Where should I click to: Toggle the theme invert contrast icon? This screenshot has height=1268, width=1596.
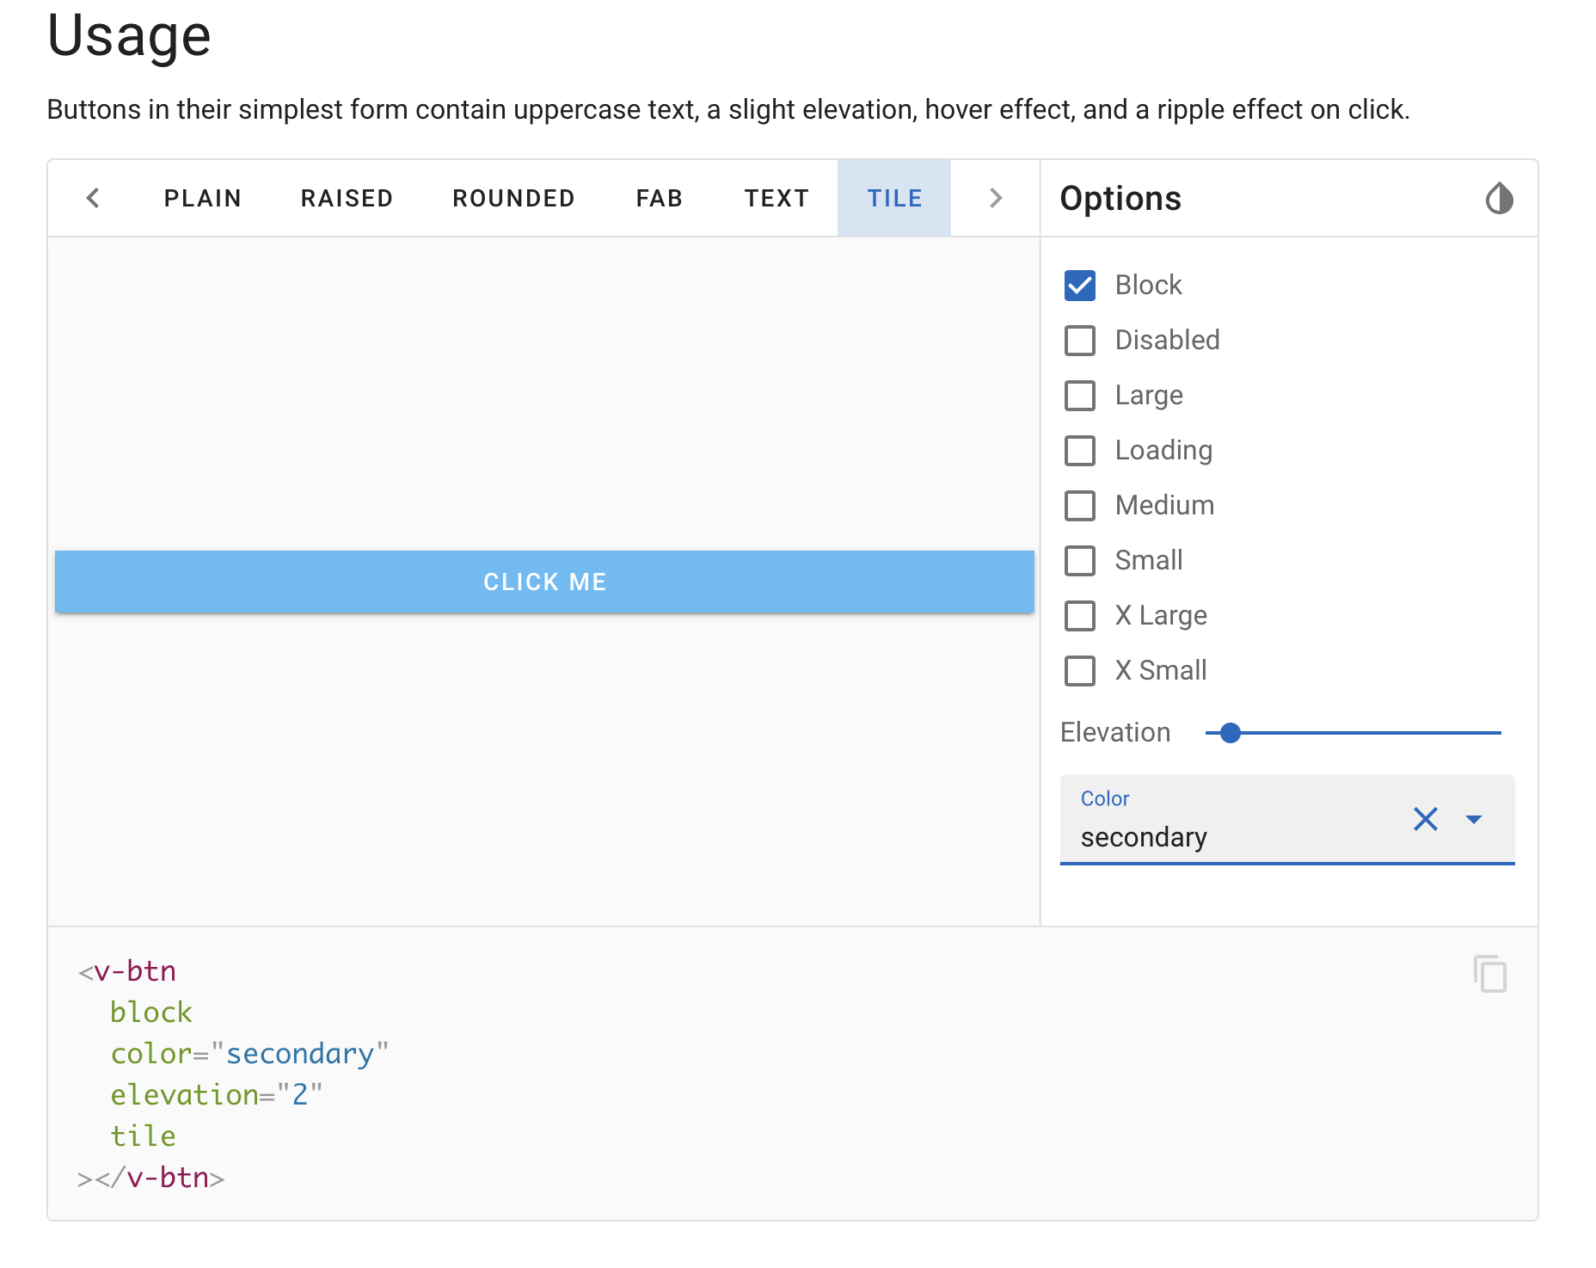point(1499,199)
